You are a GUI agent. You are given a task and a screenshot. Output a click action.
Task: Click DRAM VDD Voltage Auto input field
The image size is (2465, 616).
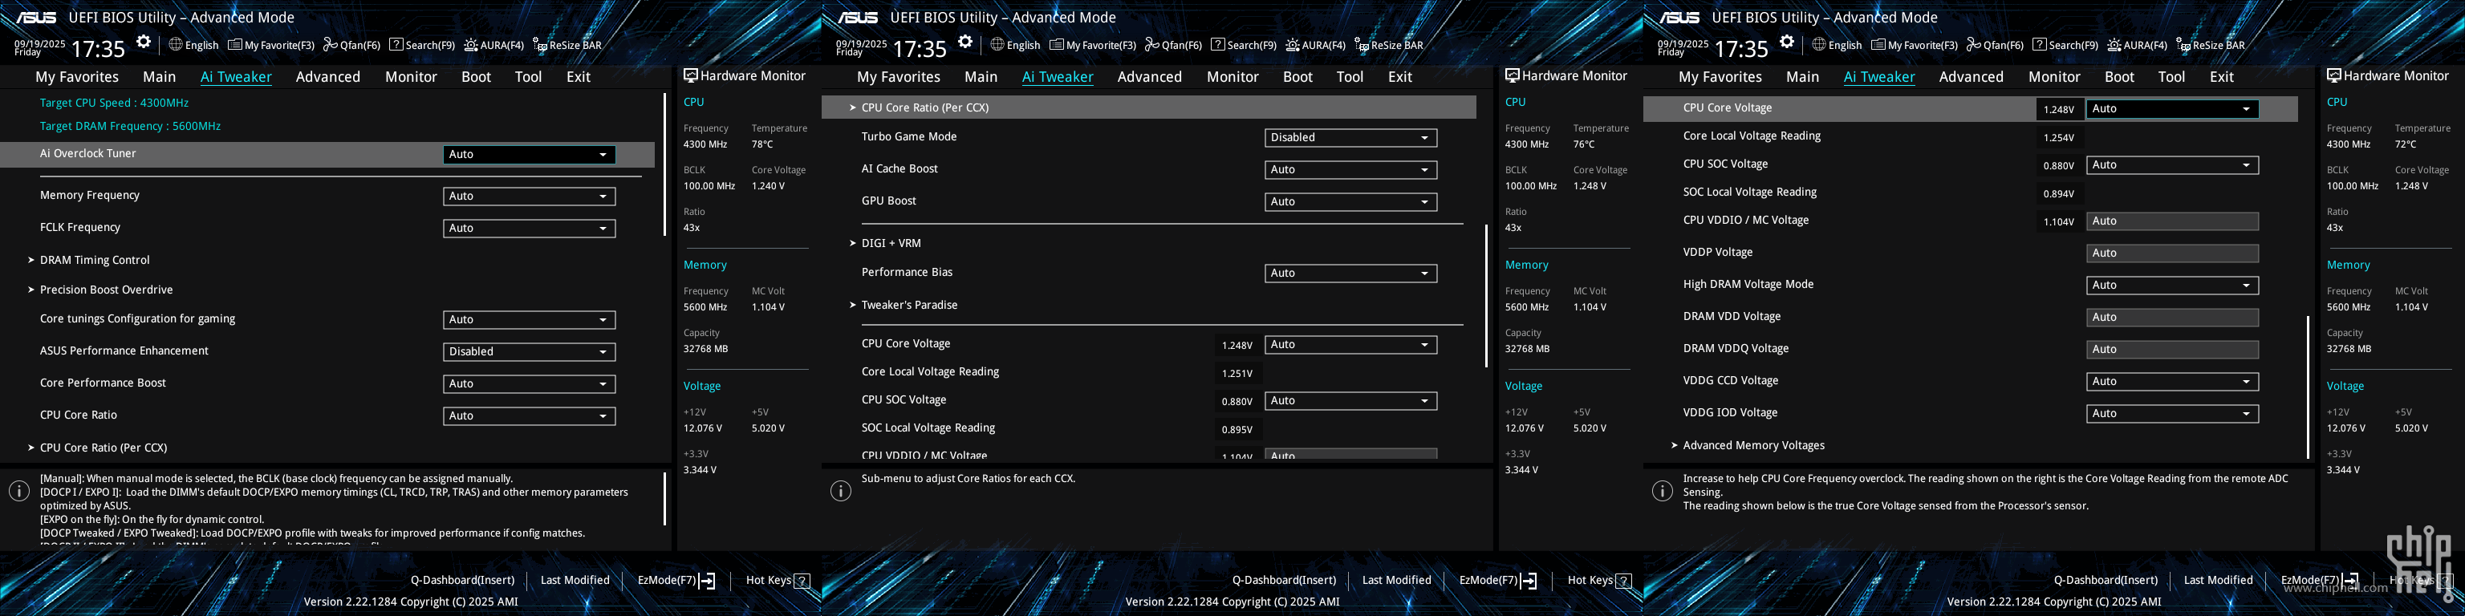point(2172,318)
